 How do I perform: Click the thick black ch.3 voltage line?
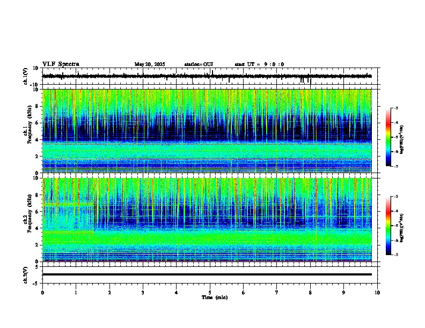(207, 274)
